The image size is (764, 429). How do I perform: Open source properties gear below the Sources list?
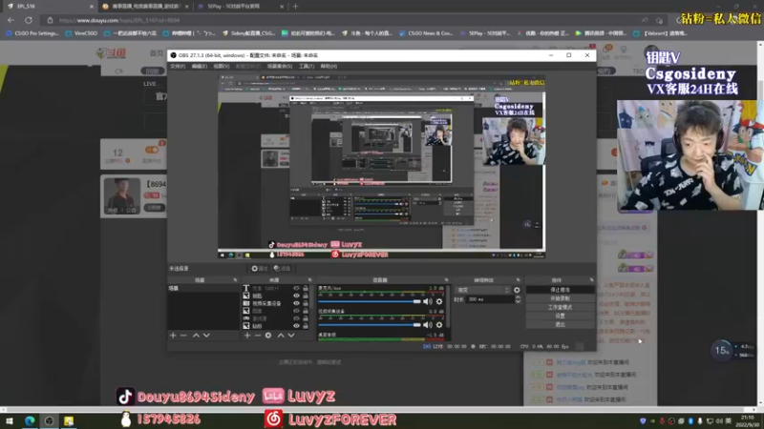pos(268,336)
